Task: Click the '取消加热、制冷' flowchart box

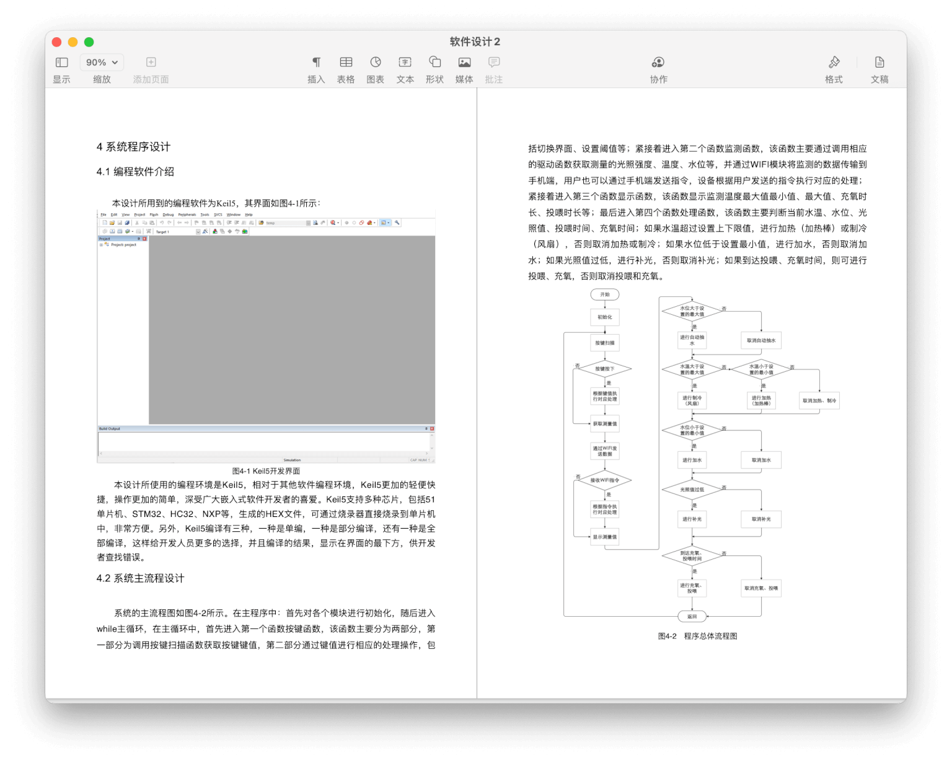Action: 819,400
